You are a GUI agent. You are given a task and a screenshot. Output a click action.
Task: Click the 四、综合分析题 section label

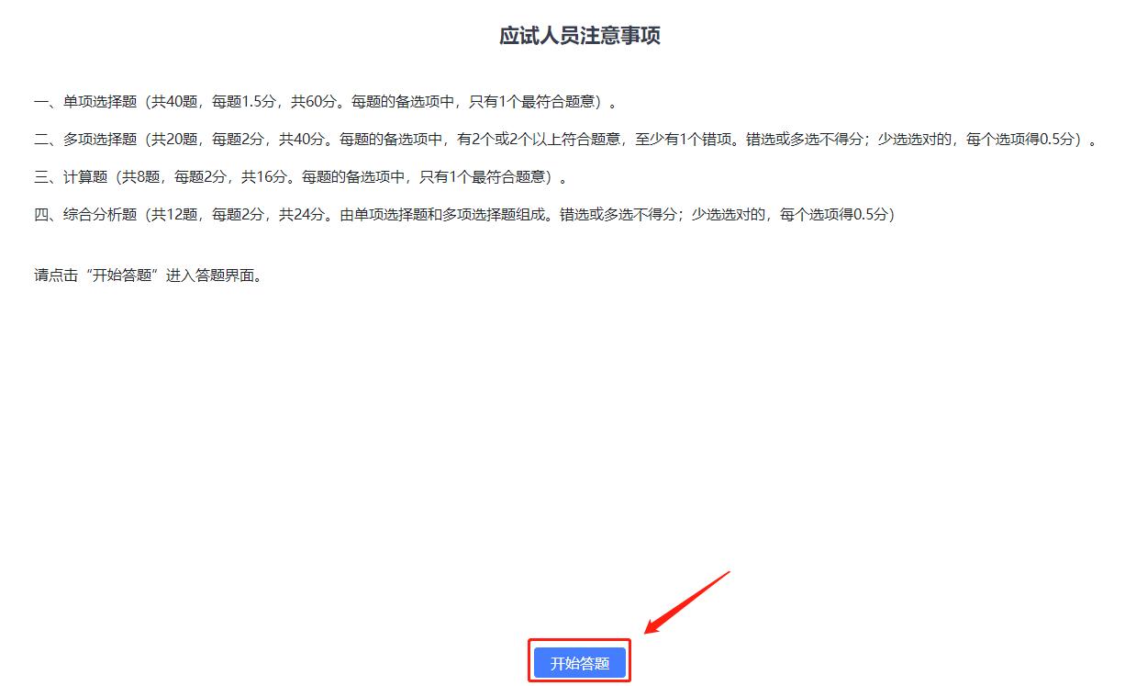(x=84, y=214)
